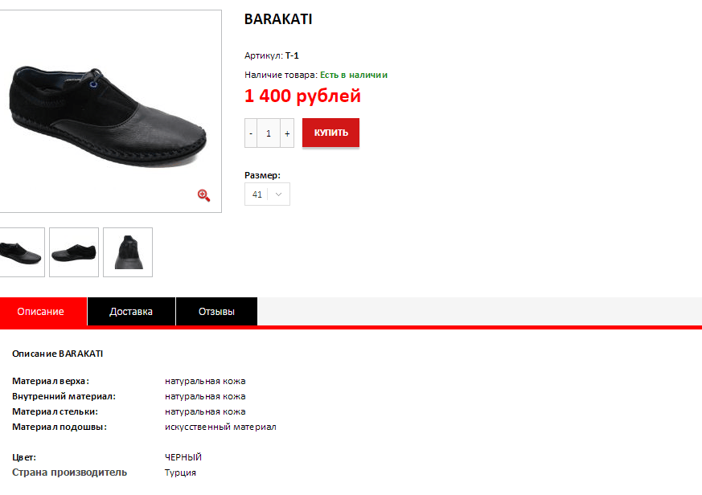Switch to the Описание tab

[43, 312]
